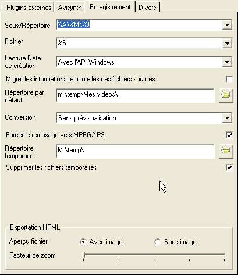Click in the Répertoire par défaut path field

135,95
